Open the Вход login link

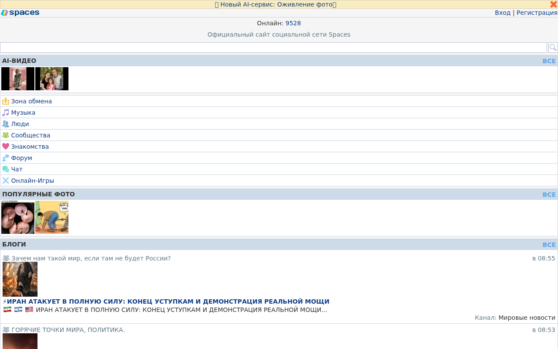coord(503,13)
